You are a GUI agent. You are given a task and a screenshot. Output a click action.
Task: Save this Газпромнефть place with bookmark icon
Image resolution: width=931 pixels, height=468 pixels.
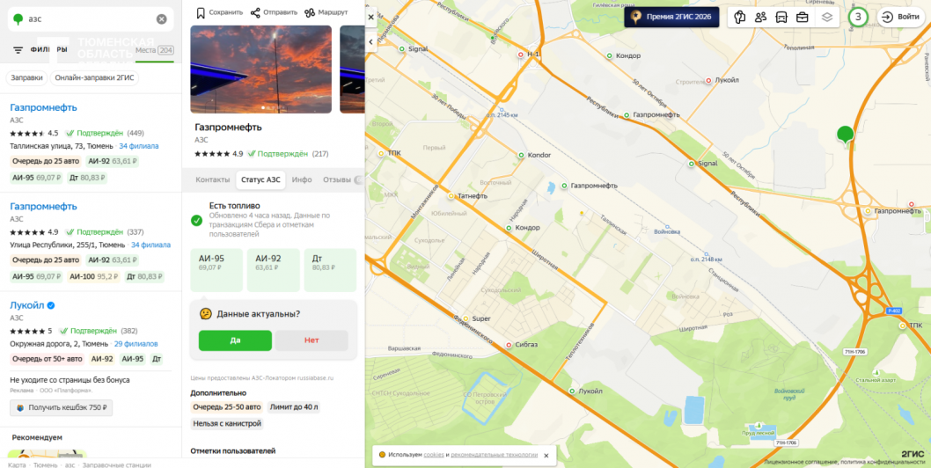coord(219,12)
